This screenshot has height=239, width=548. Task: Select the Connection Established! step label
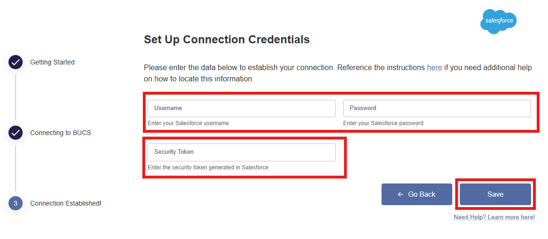(66, 203)
